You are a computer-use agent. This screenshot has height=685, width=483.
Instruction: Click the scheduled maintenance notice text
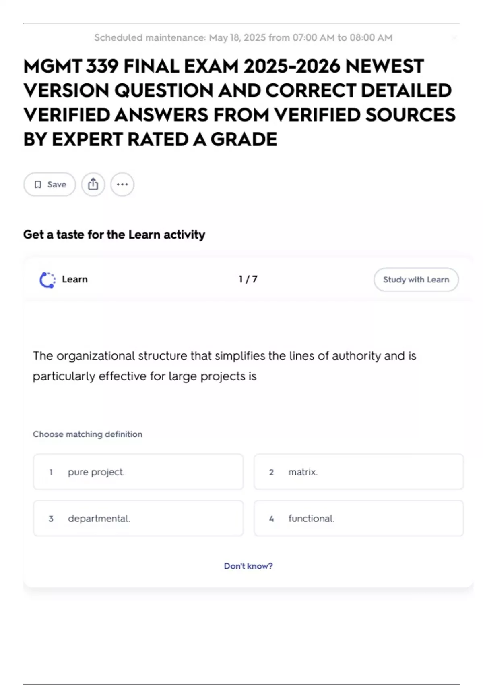(x=243, y=38)
